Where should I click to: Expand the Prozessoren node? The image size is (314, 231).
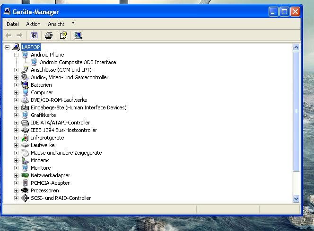(x=16, y=190)
